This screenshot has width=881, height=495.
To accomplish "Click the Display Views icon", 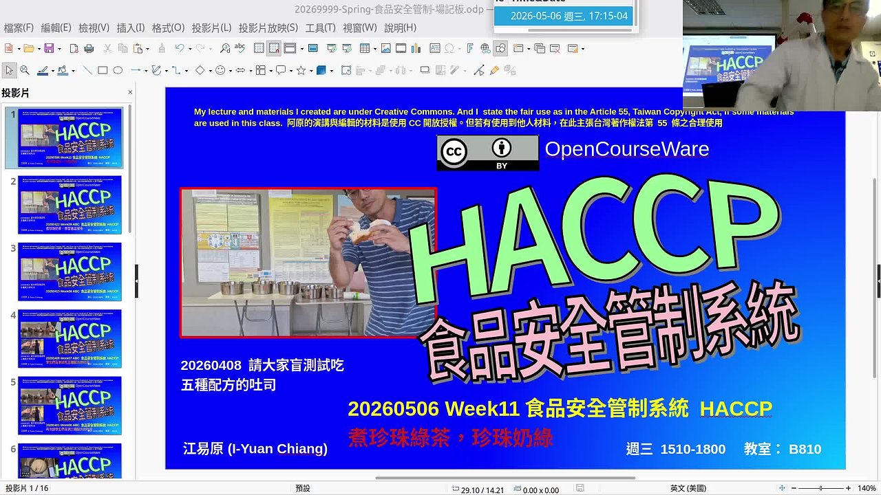I will click(290, 48).
